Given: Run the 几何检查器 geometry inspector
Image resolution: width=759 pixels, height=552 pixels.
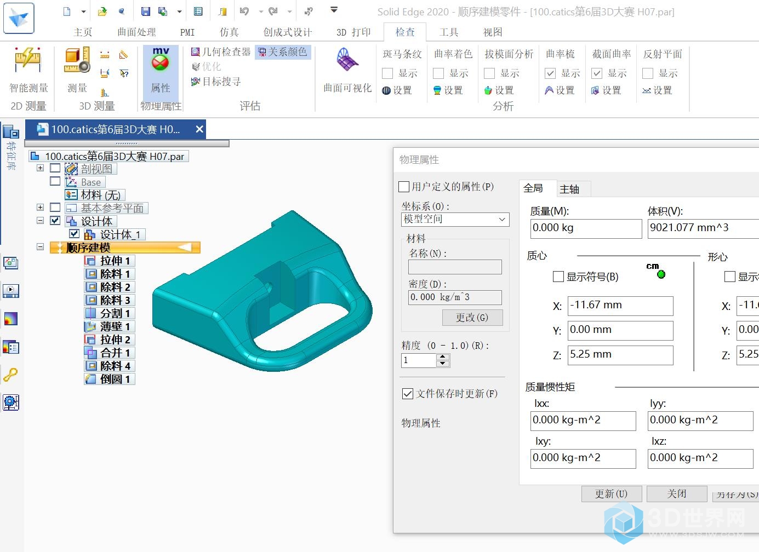Looking at the screenshot, I should pos(221,52).
